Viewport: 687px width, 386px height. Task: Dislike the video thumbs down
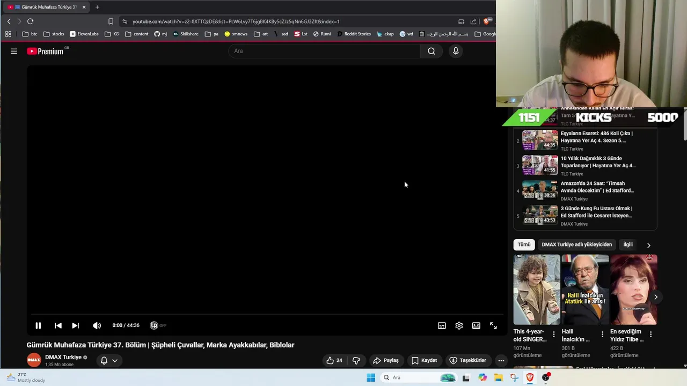pyautogui.click(x=356, y=360)
